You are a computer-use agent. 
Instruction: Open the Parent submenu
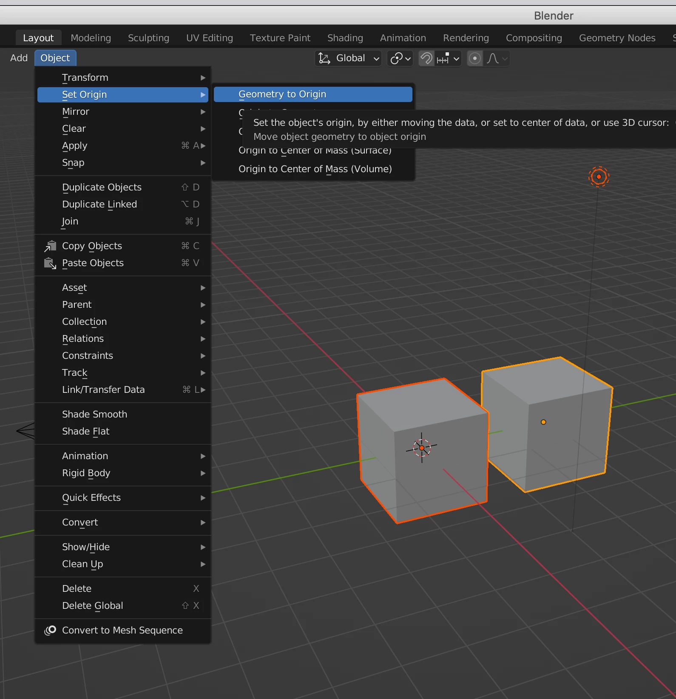pyautogui.click(x=122, y=305)
